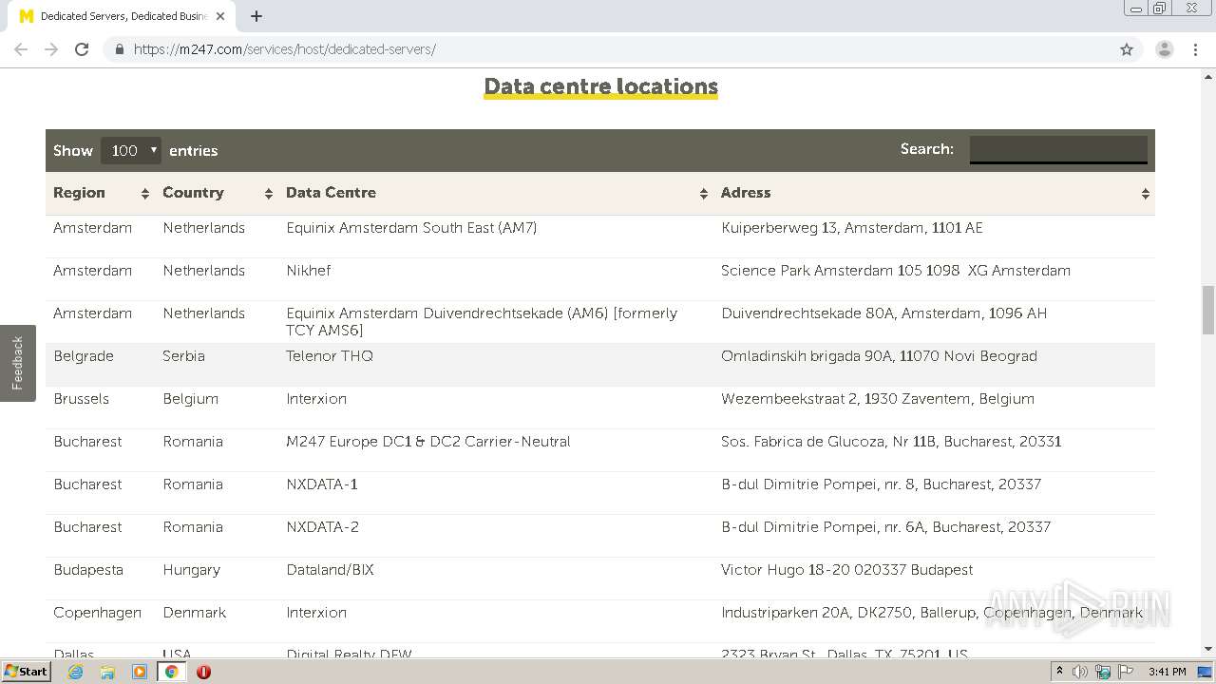The width and height of the screenshot is (1216, 684).
Task: Focus the table Search field
Action: pos(1058,149)
